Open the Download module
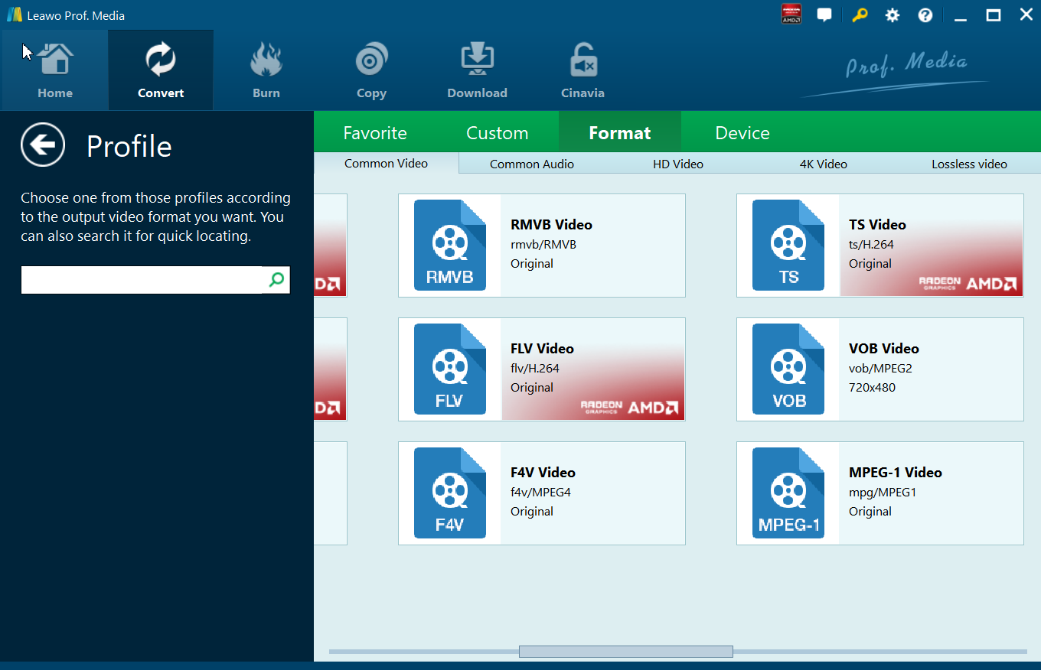The height and width of the screenshot is (670, 1041). (477, 71)
